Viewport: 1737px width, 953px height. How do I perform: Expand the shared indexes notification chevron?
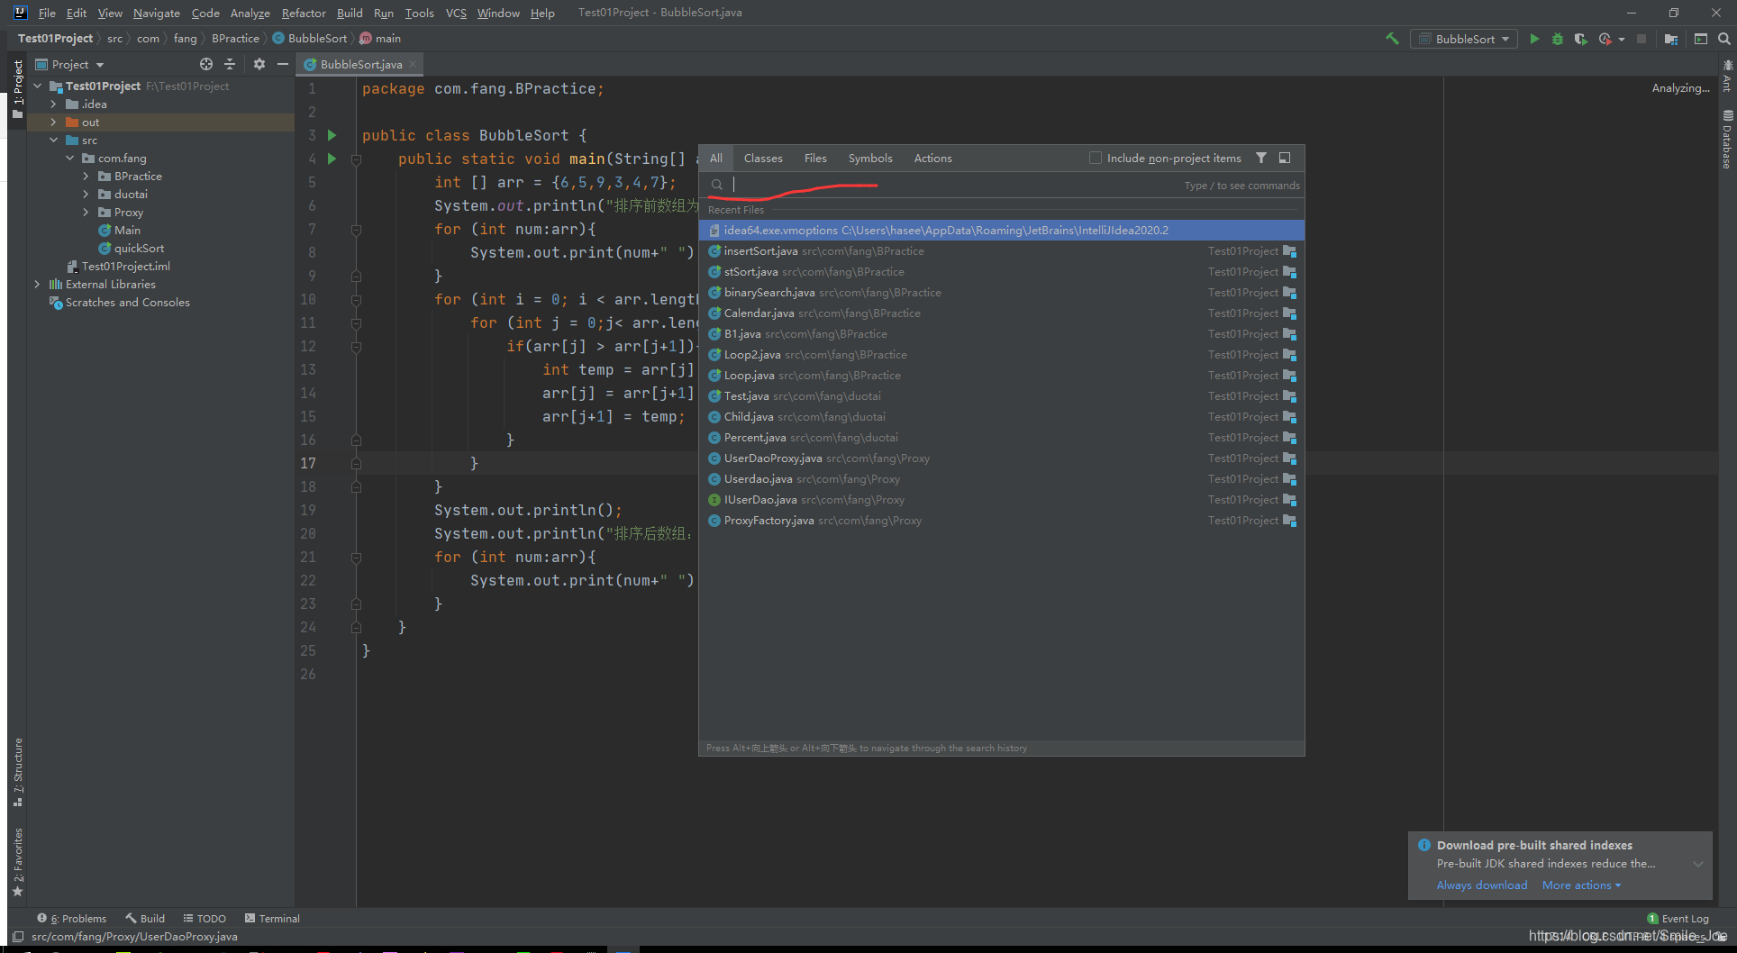point(1697,864)
